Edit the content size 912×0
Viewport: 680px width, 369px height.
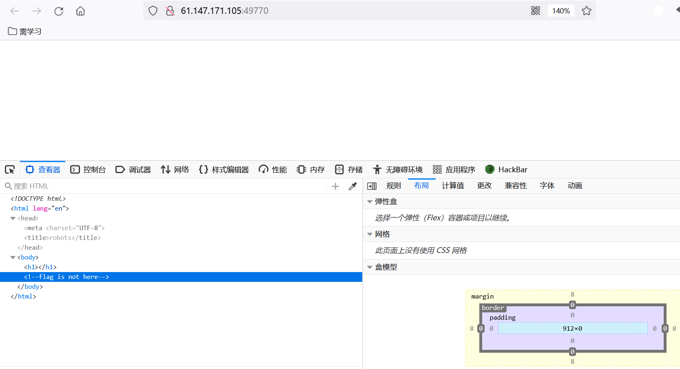pos(572,329)
